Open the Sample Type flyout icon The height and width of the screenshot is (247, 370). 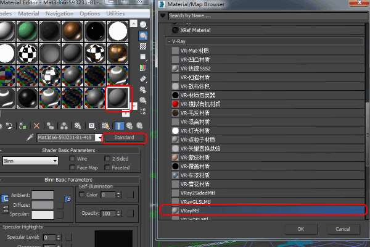tap(143, 25)
